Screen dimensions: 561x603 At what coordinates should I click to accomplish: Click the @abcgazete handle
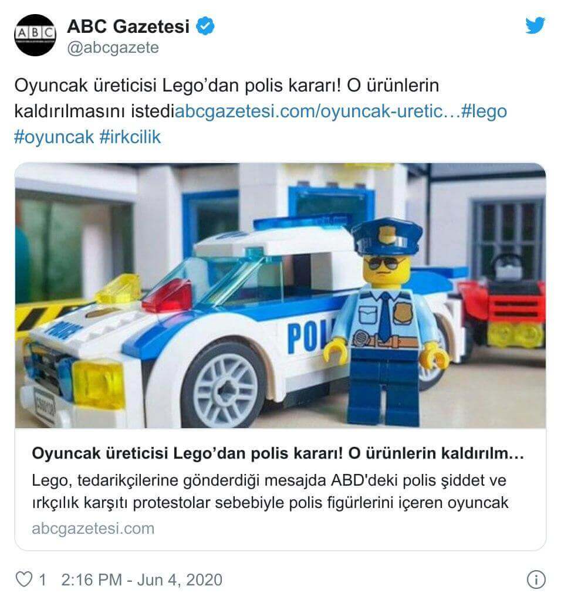[113, 48]
